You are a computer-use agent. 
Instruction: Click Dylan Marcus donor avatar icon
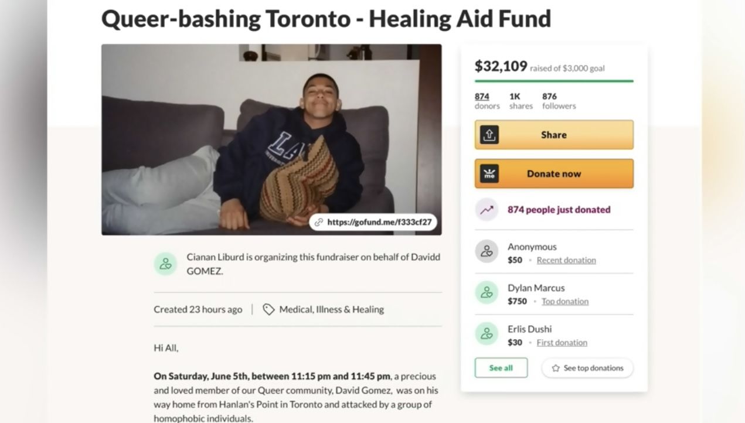point(487,292)
